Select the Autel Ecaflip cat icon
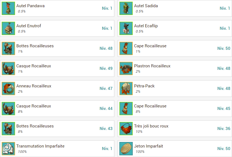Viewport: 232px width, 157px height. pyautogui.click(x=126, y=28)
